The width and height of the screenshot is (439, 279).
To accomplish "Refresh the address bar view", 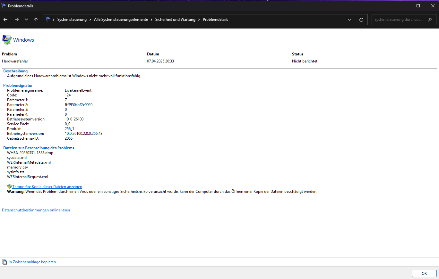I will tap(361, 20).
